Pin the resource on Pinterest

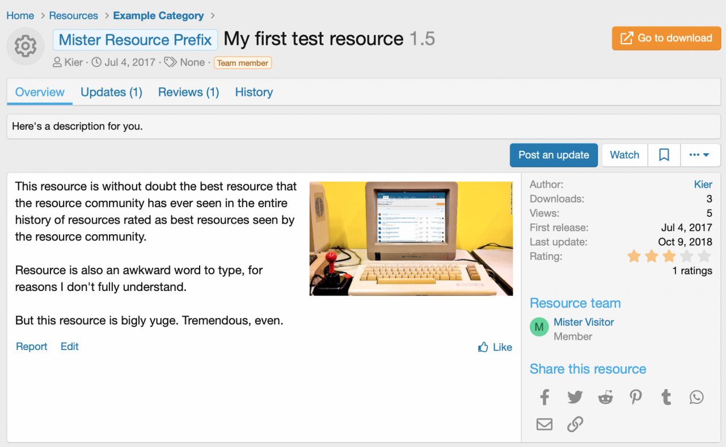click(x=636, y=397)
